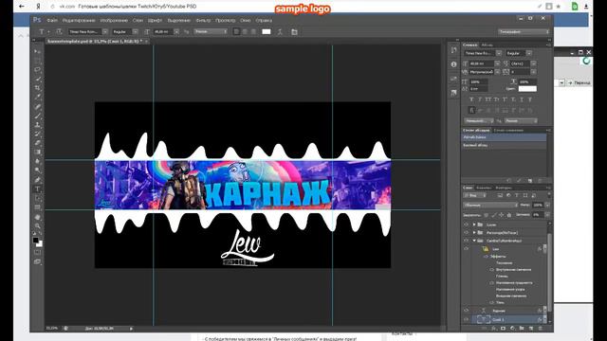Open font size dropdown in options bar
This screenshot has width=607, height=341.
click(176, 31)
